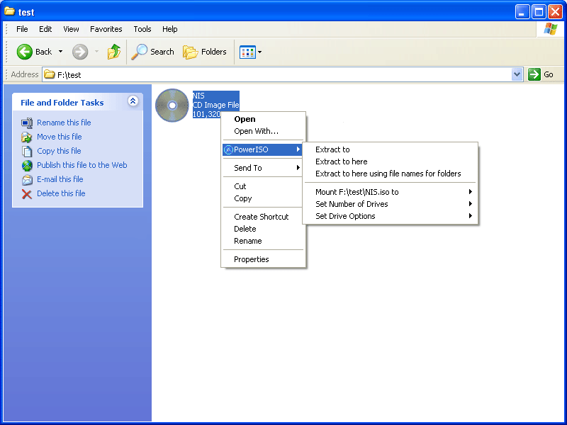567x425 pixels.
Task: Click Rename this file link
Action: [64, 123]
